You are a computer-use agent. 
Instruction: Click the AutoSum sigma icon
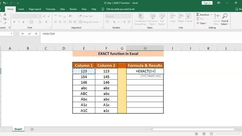click(x=198, y=15)
